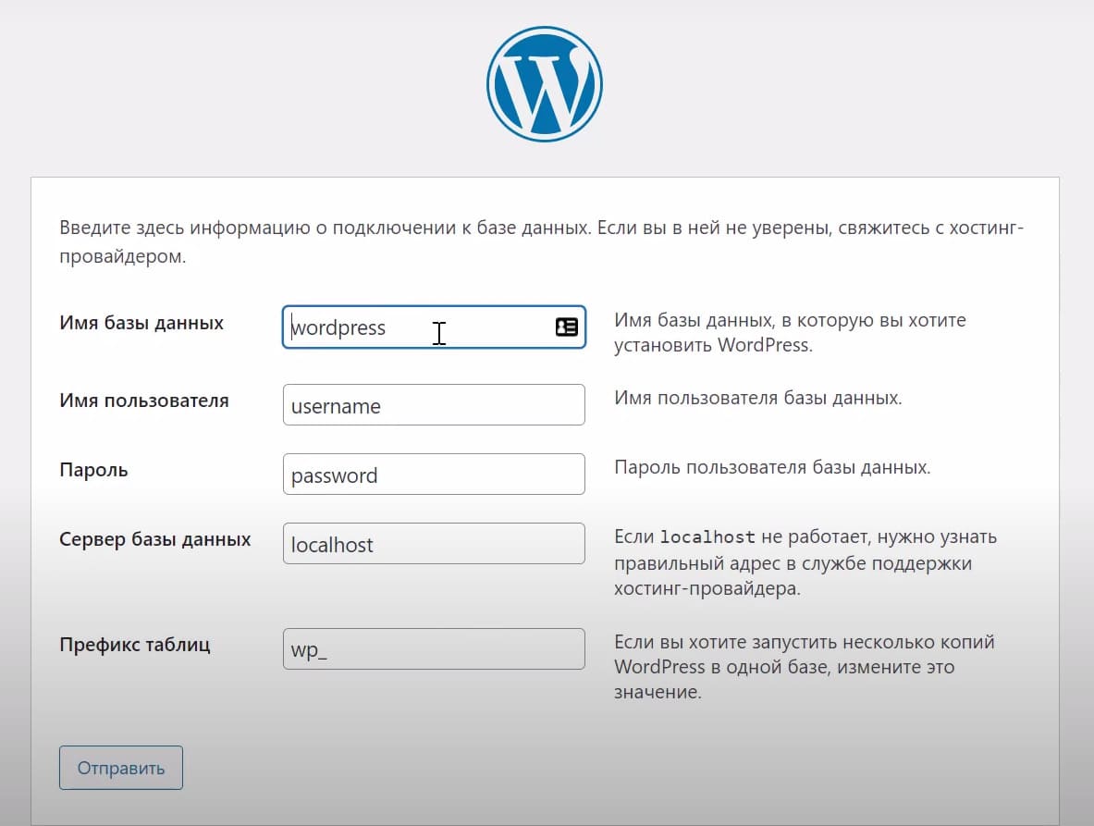The image size is (1094, 826).
Task: Click the hint 'Имя пользователя базы данных.'
Action: [757, 399]
